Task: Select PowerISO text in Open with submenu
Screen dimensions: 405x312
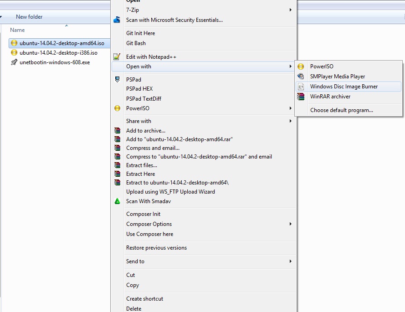Action: coord(322,66)
